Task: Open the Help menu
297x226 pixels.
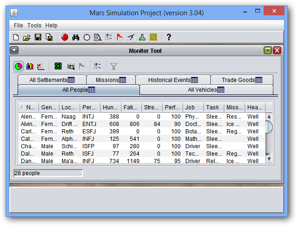Action: 51,25
